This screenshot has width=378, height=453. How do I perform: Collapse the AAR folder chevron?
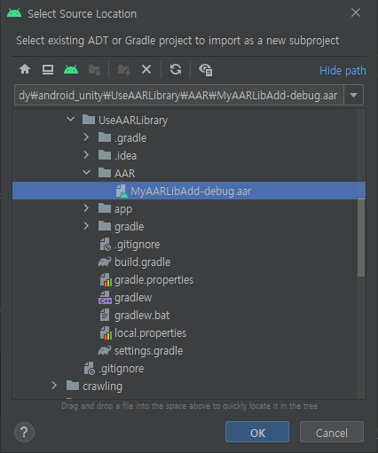pos(86,172)
